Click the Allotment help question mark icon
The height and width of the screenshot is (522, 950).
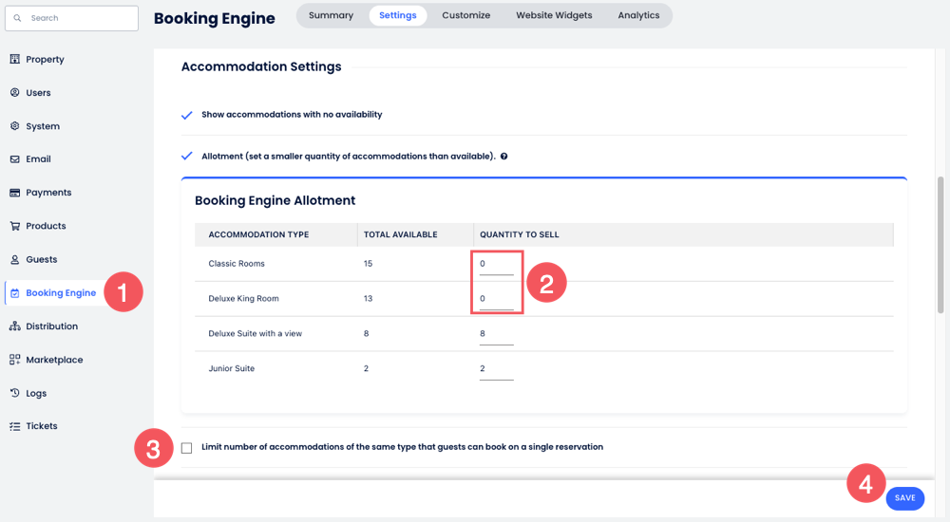tap(503, 156)
